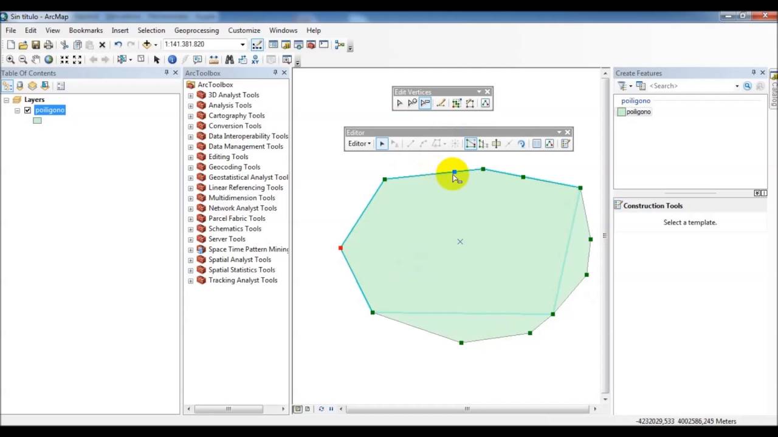Select the Pan hand tool
Screen dimensions: 778x437
point(36,59)
